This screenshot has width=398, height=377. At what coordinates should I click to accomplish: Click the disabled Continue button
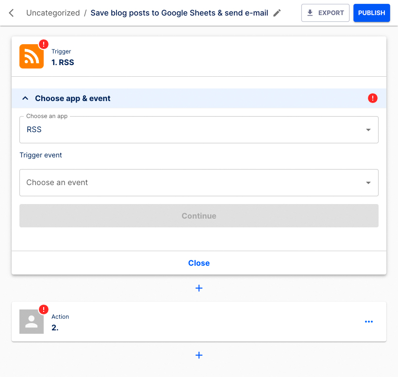click(x=199, y=215)
